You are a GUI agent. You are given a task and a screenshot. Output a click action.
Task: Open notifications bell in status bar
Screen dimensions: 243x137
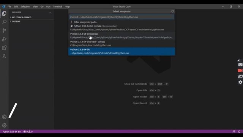[x=239, y=132]
